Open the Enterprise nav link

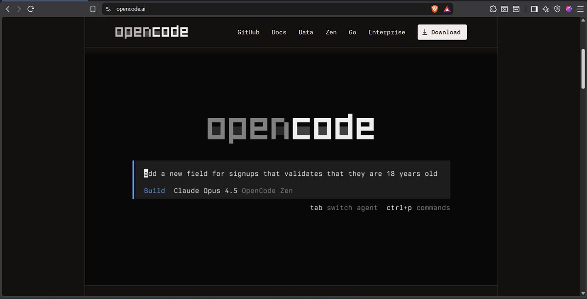pos(387,32)
